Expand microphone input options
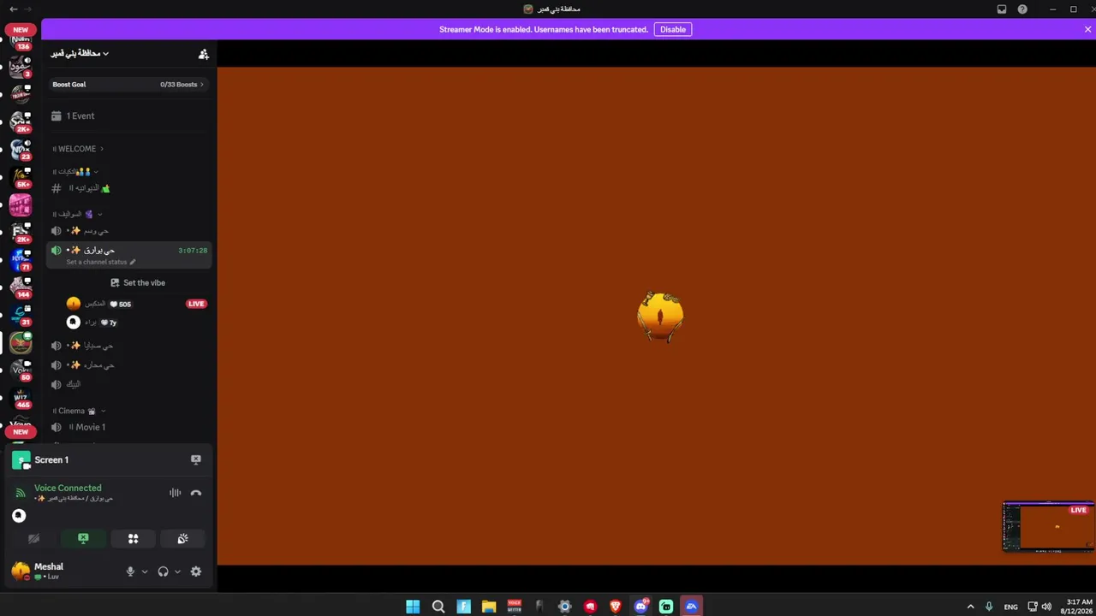Image resolution: width=1096 pixels, height=616 pixels. point(144,572)
